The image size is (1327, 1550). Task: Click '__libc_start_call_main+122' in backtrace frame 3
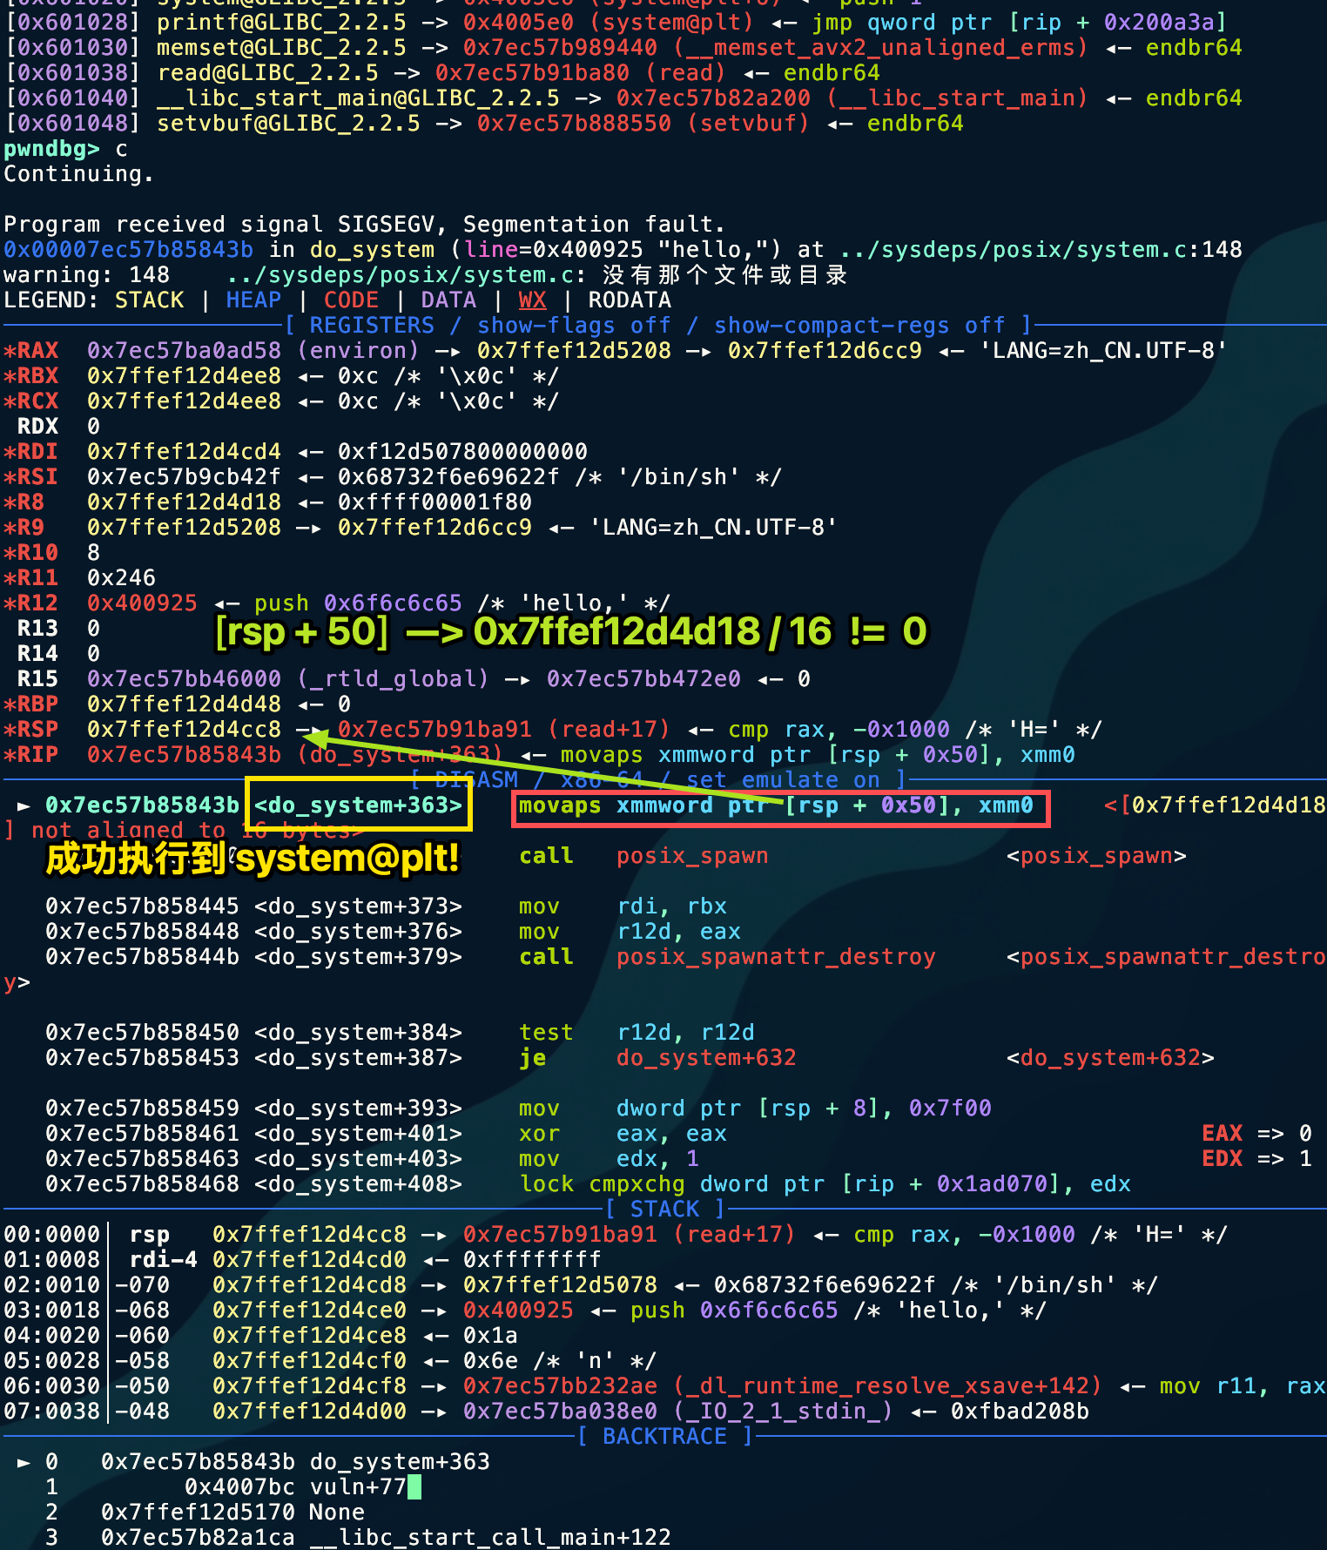490,1538
